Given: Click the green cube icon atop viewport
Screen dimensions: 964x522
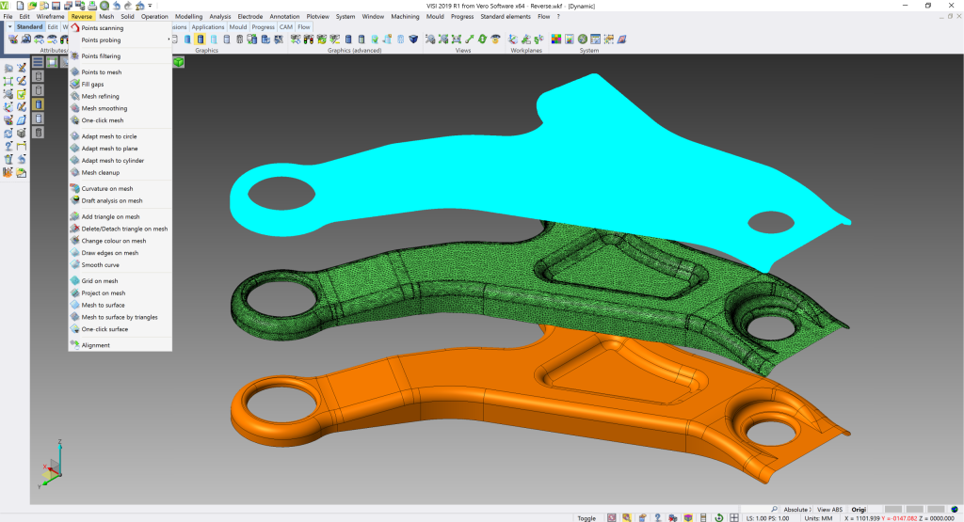Looking at the screenshot, I should (177, 61).
